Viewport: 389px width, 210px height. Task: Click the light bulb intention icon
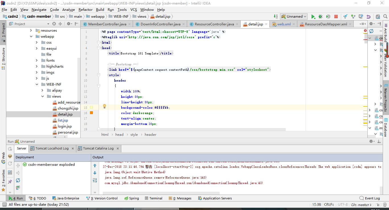click(105, 106)
